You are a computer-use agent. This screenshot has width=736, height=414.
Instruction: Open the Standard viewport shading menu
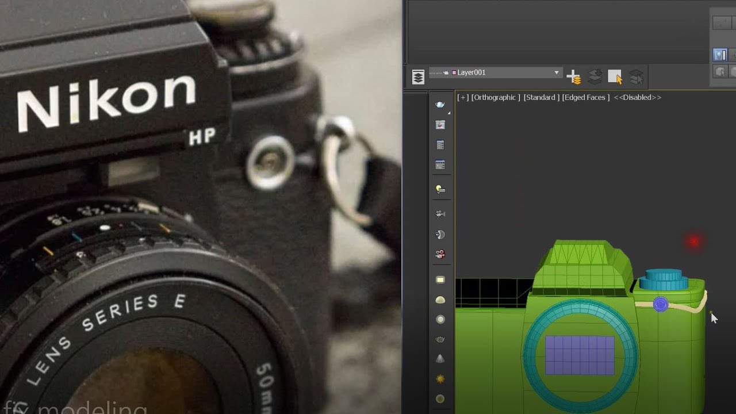pos(541,97)
